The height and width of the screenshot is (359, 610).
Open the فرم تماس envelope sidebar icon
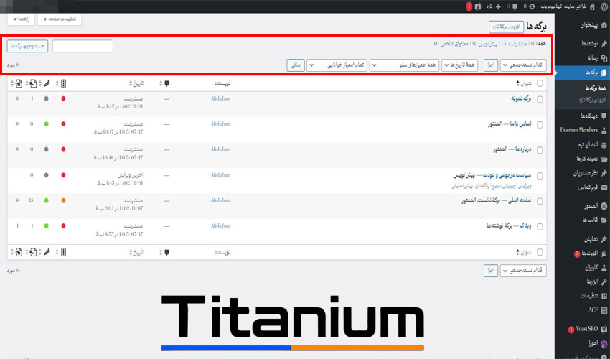604,187
